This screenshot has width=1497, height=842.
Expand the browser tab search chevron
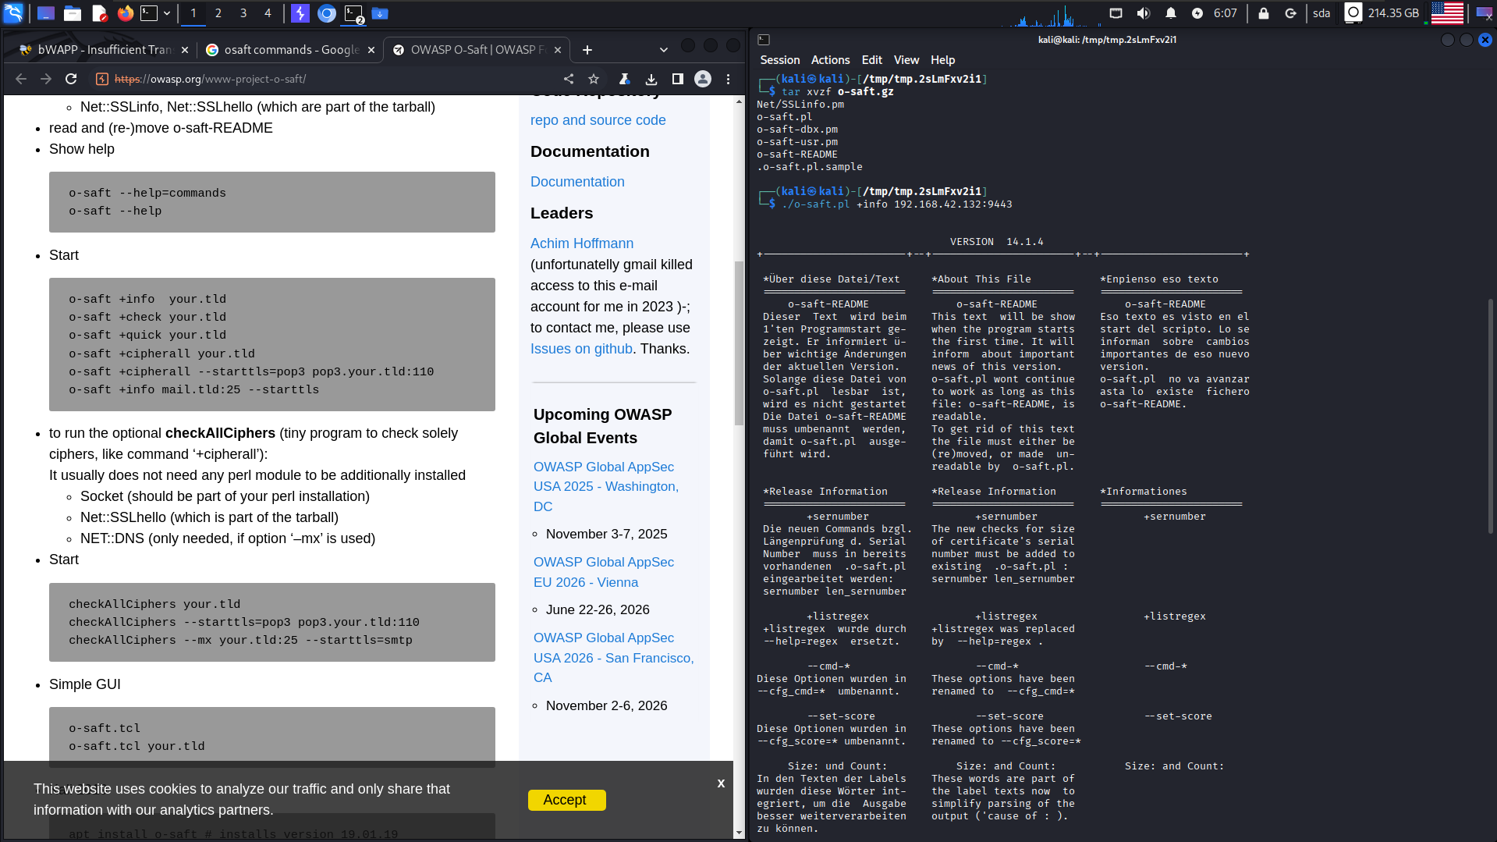[x=663, y=50]
